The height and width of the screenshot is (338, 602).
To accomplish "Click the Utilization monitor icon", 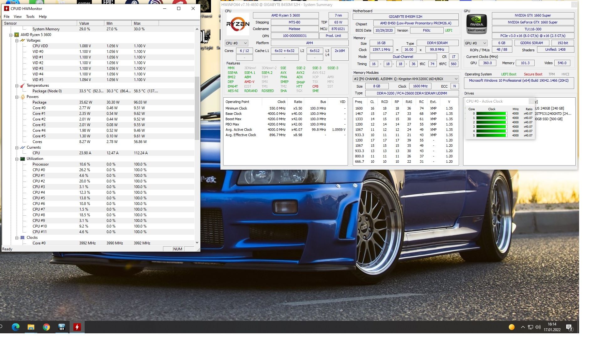I will (23, 159).
